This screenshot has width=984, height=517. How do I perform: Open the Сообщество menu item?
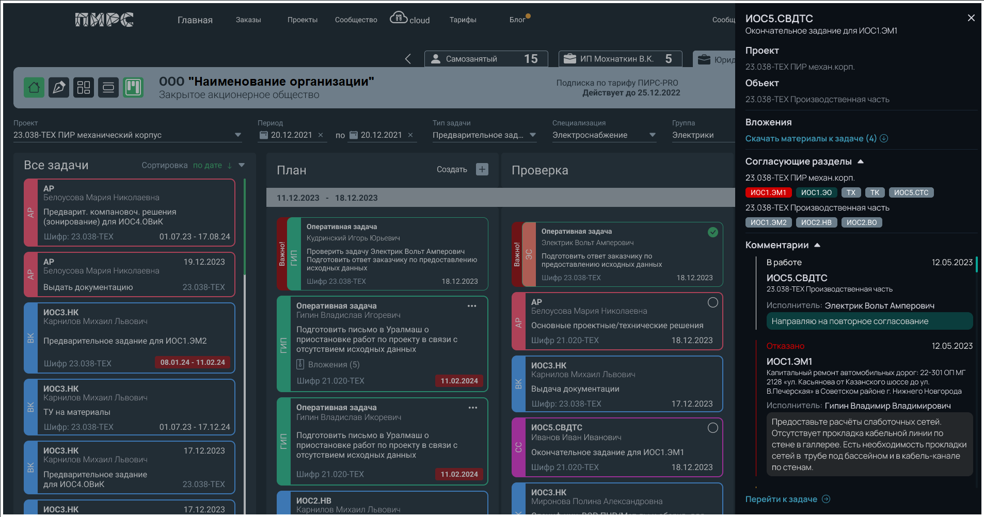[x=356, y=20]
